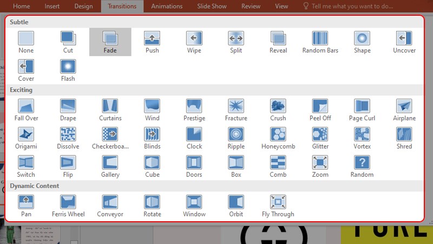Switch to the Design tab
Image resolution: width=433 pixels, height=244 pixels.
tap(83, 7)
